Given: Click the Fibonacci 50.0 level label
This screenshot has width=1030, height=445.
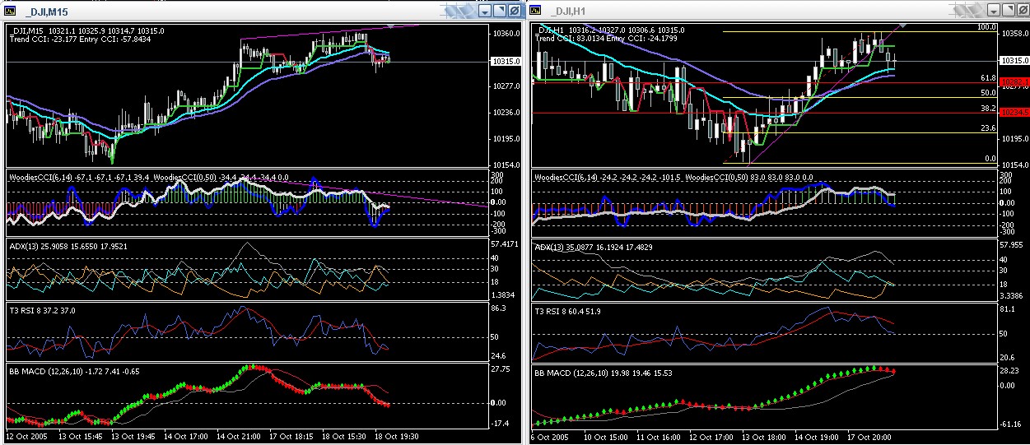Looking at the screenshot, I should pyautogui.click(x=989, y=93).
